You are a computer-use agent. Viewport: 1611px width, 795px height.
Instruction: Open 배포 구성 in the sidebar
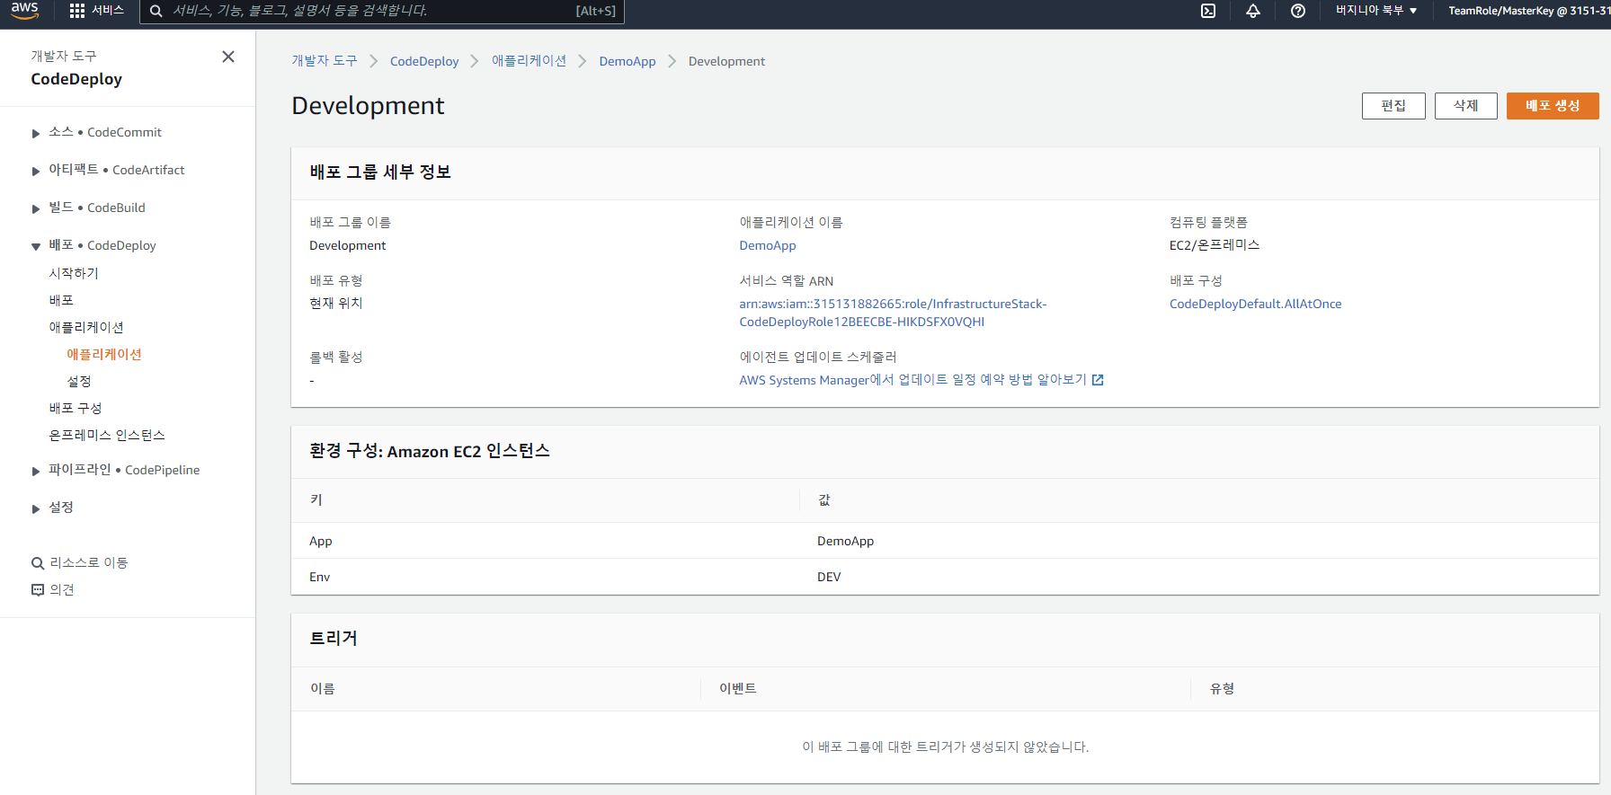tap(76, 408)
